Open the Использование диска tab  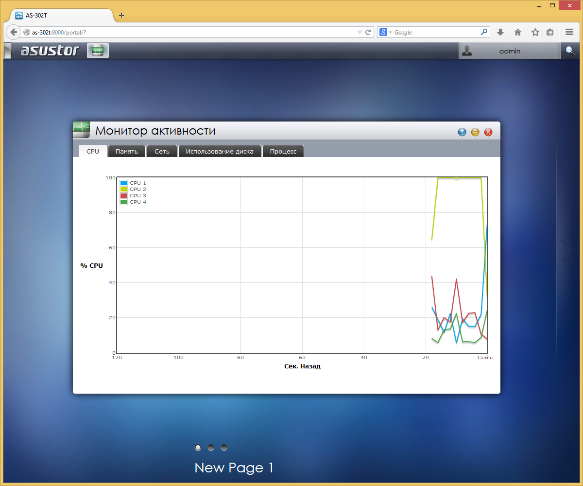point(220,151)
